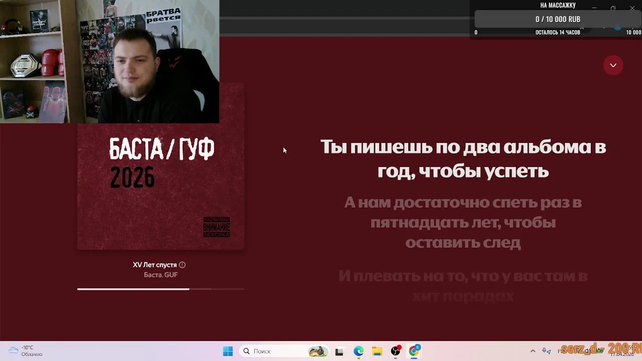Click the microphone tray icon

tap(547, 351)
